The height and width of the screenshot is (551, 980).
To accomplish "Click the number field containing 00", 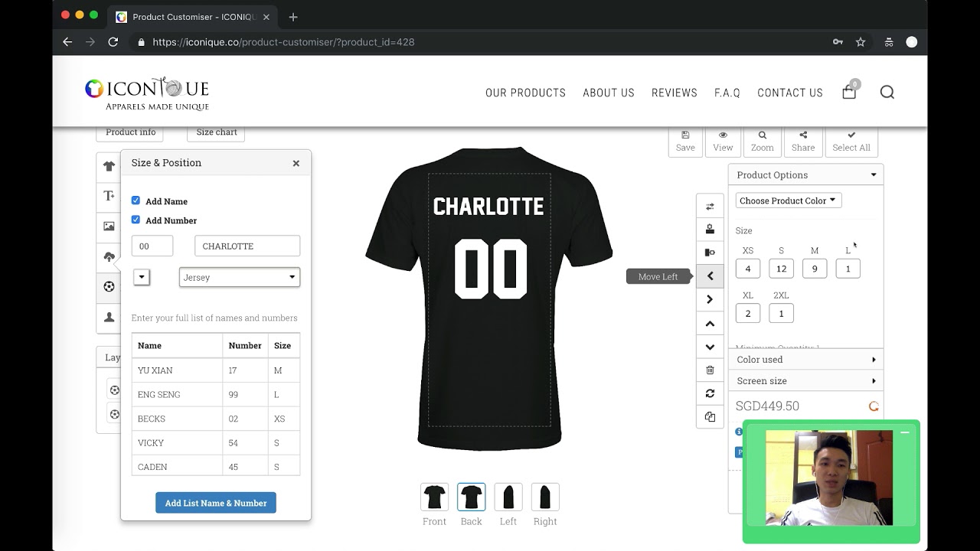I will (152, 246).
